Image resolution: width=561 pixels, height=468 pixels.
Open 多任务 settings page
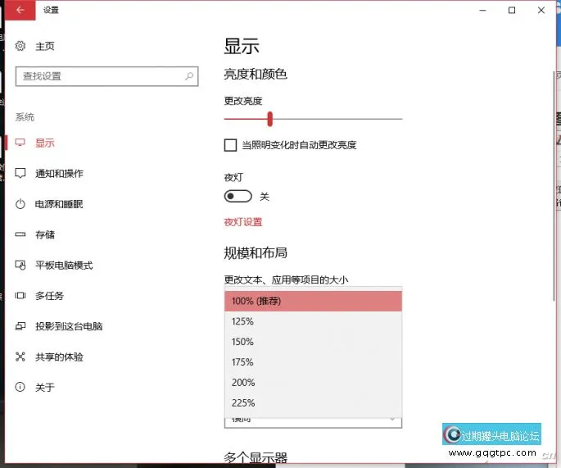pos(49,296)
